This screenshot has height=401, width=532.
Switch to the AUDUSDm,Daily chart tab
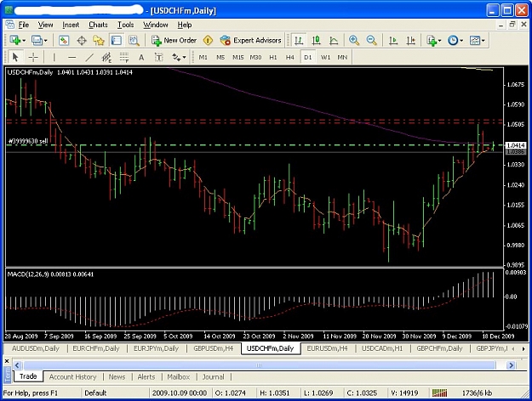click(36, 348)
